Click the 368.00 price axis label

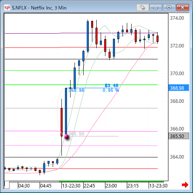(x=177, y=101)
